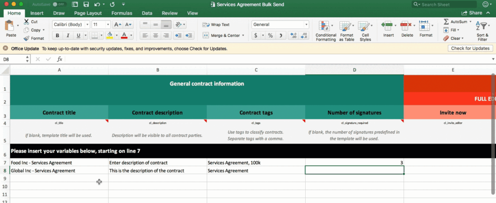Toggle Underline formatting
This screenshot has width=496, height=203.
pos(78,35)
